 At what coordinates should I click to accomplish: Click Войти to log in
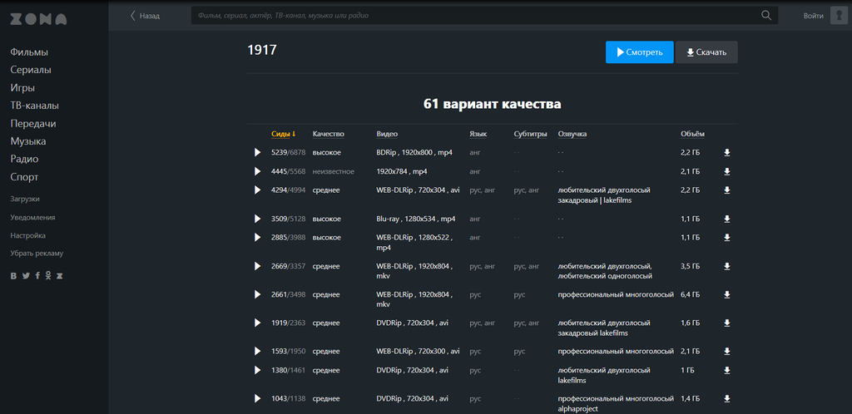(x=814, y=16)
